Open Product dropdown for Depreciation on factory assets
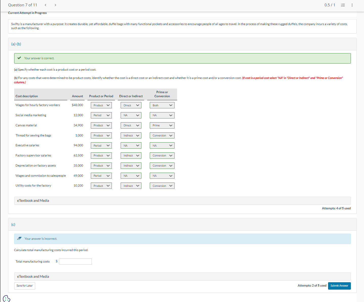 coord(101,166)
